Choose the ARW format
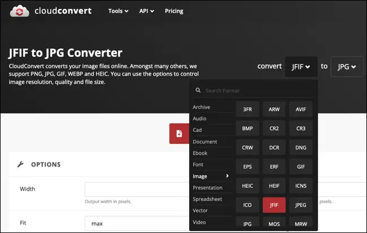 tap(274, 109)
